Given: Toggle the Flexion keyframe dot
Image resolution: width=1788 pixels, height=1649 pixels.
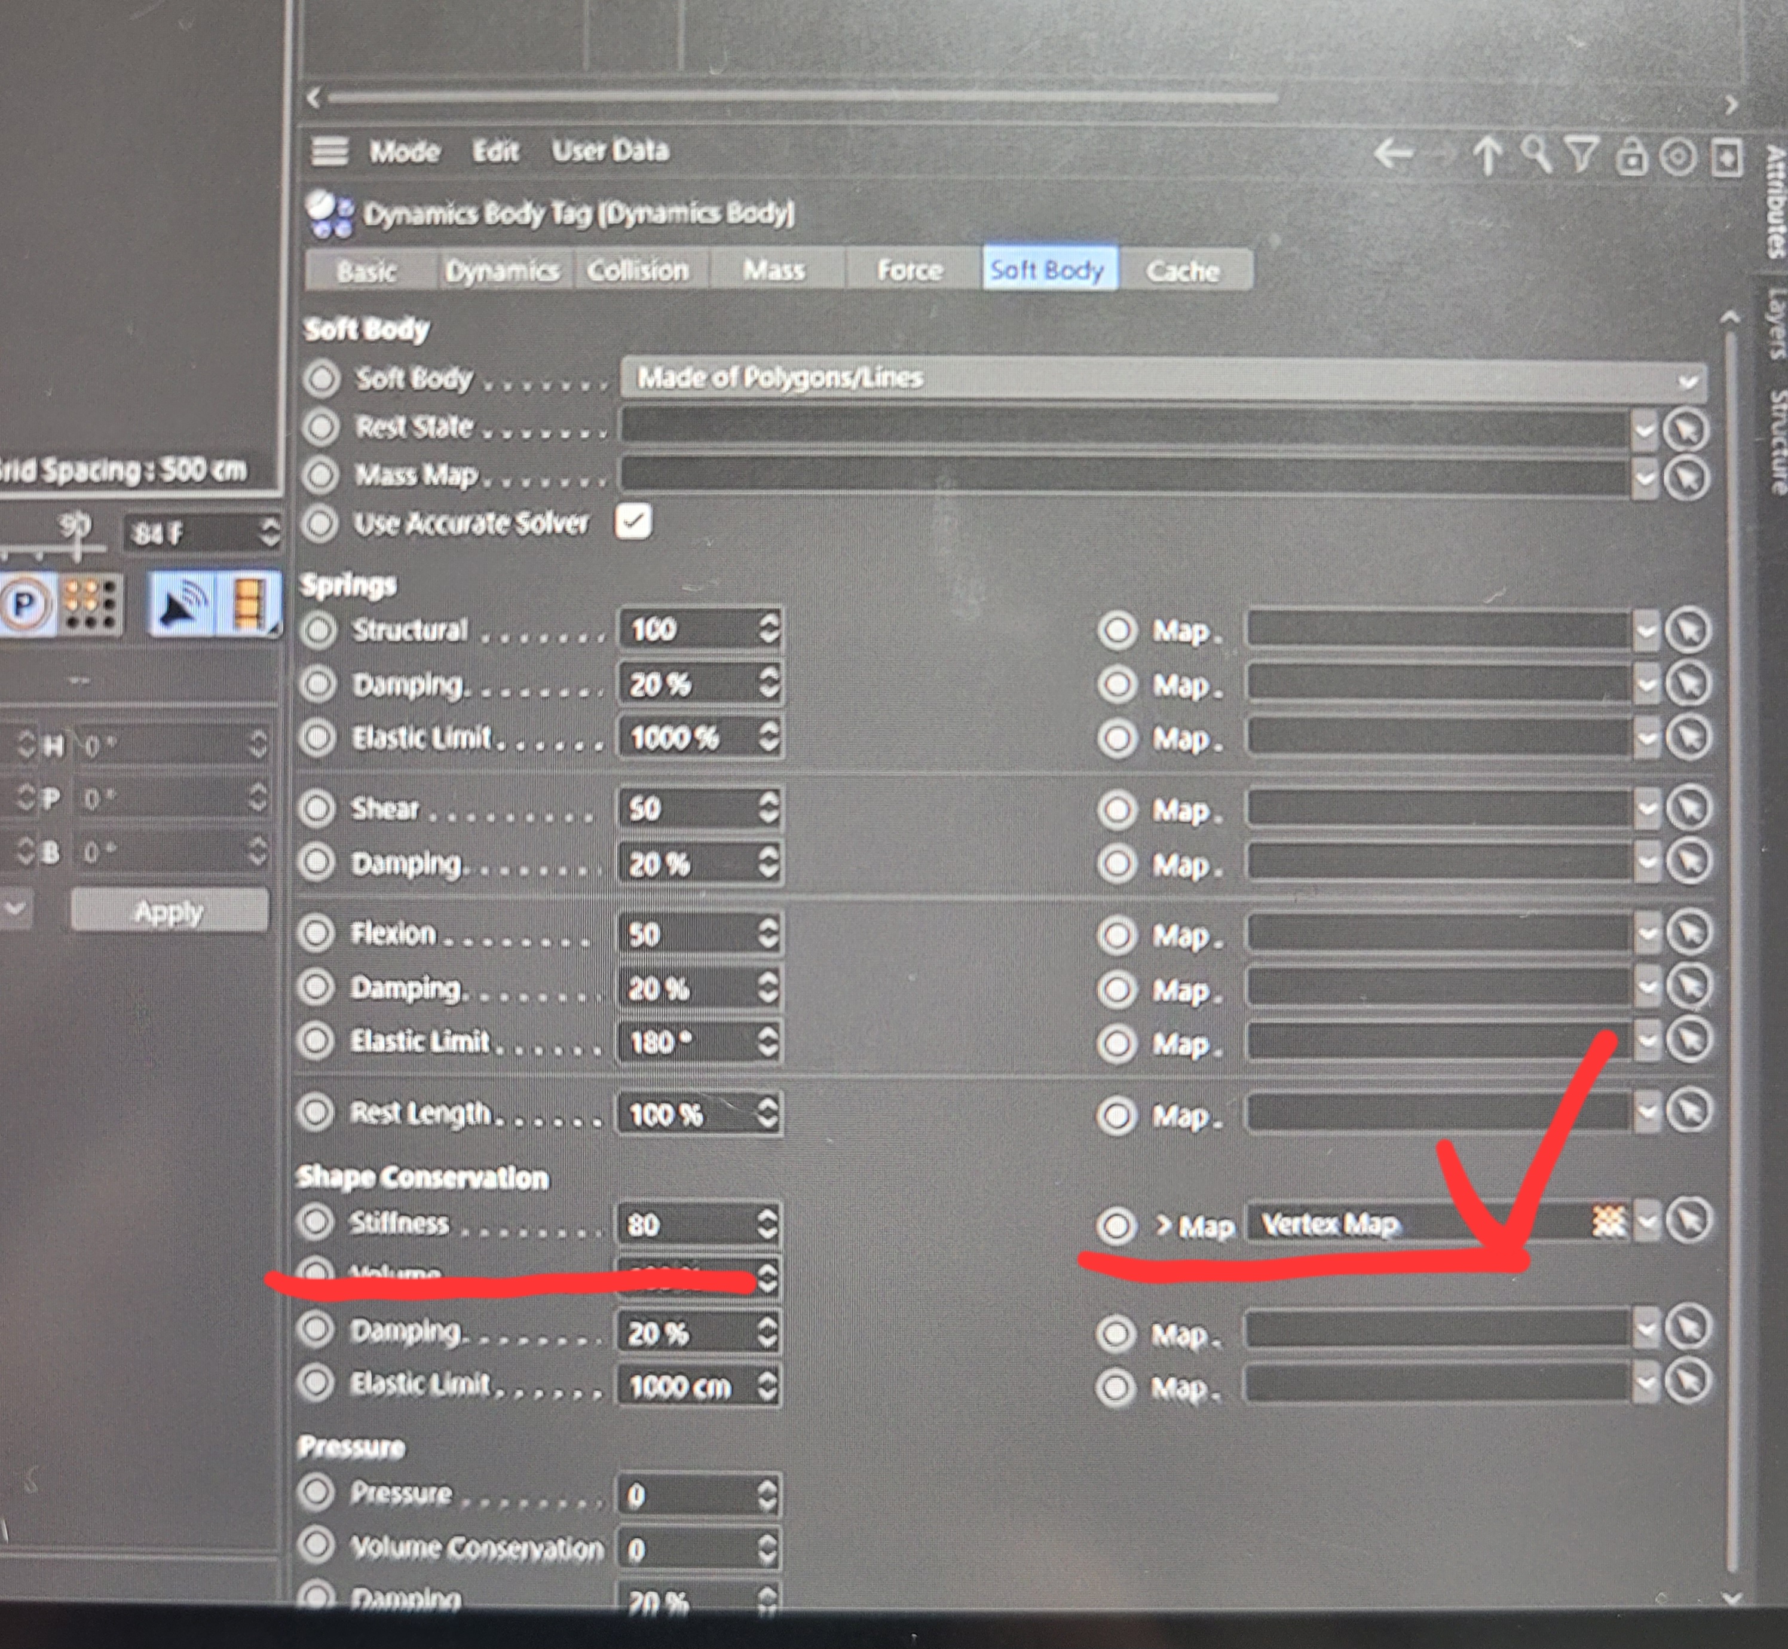Looking at the screenshot, I should click(x=316, y=934).
